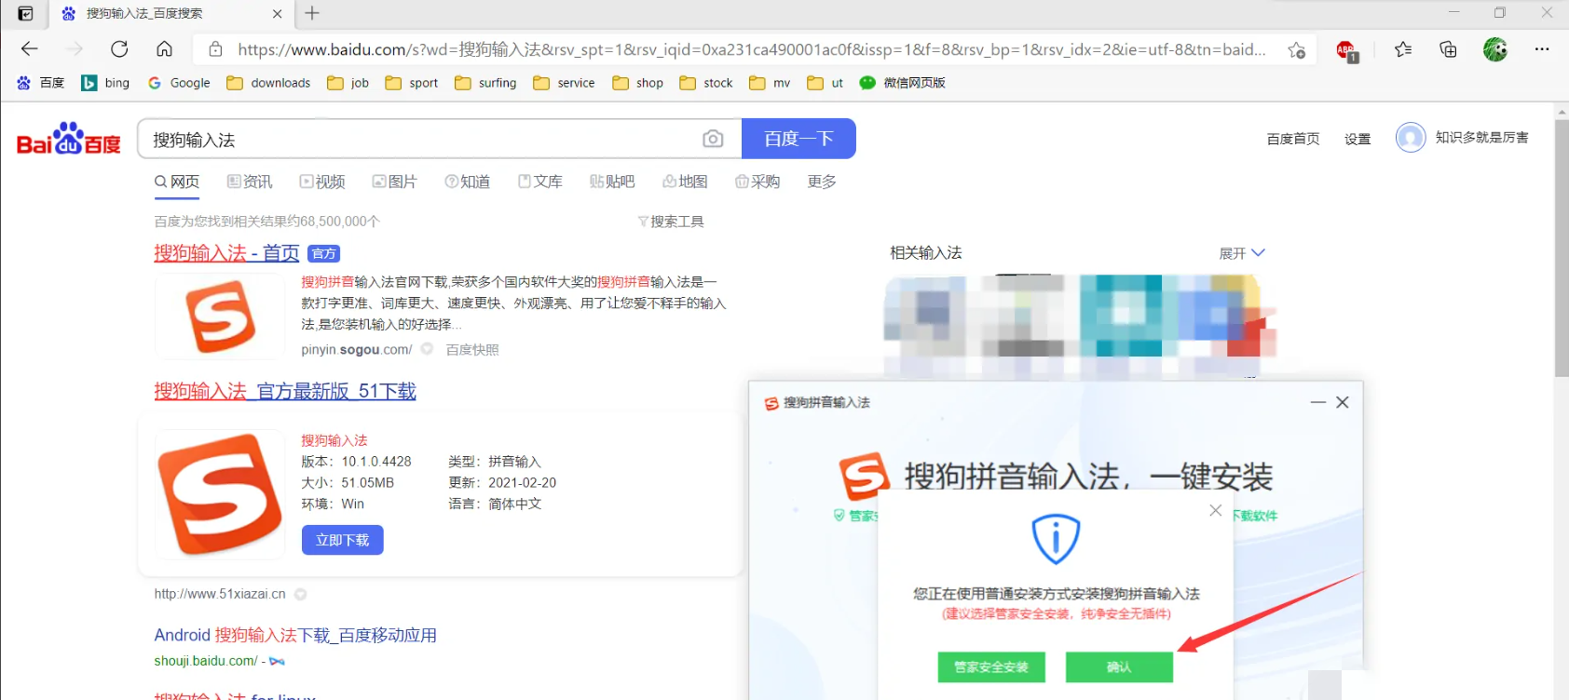Open Baidu 设置 menu

[1358, 139]
